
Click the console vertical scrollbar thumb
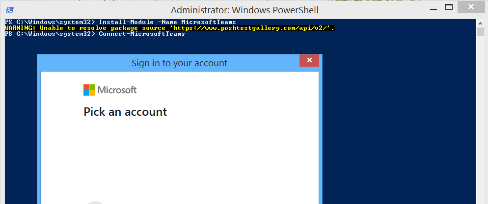click(480, 31)
